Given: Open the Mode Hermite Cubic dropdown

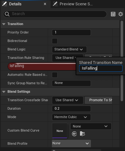Looking at the screenshot, I should [x=71, y=117].
